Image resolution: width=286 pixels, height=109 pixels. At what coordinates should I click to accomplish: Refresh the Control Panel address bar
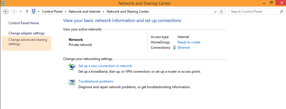coord(221,12)
